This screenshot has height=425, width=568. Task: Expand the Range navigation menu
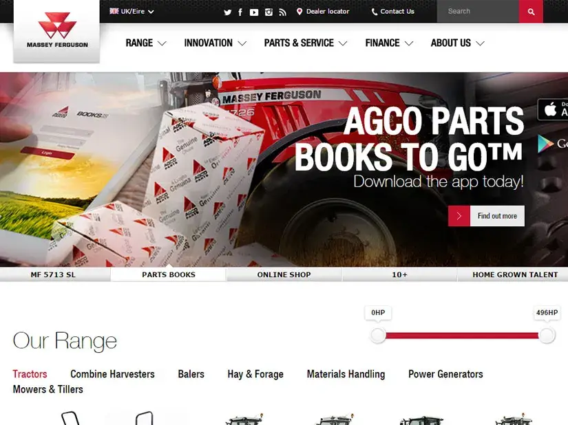click(x=146, y=43)
